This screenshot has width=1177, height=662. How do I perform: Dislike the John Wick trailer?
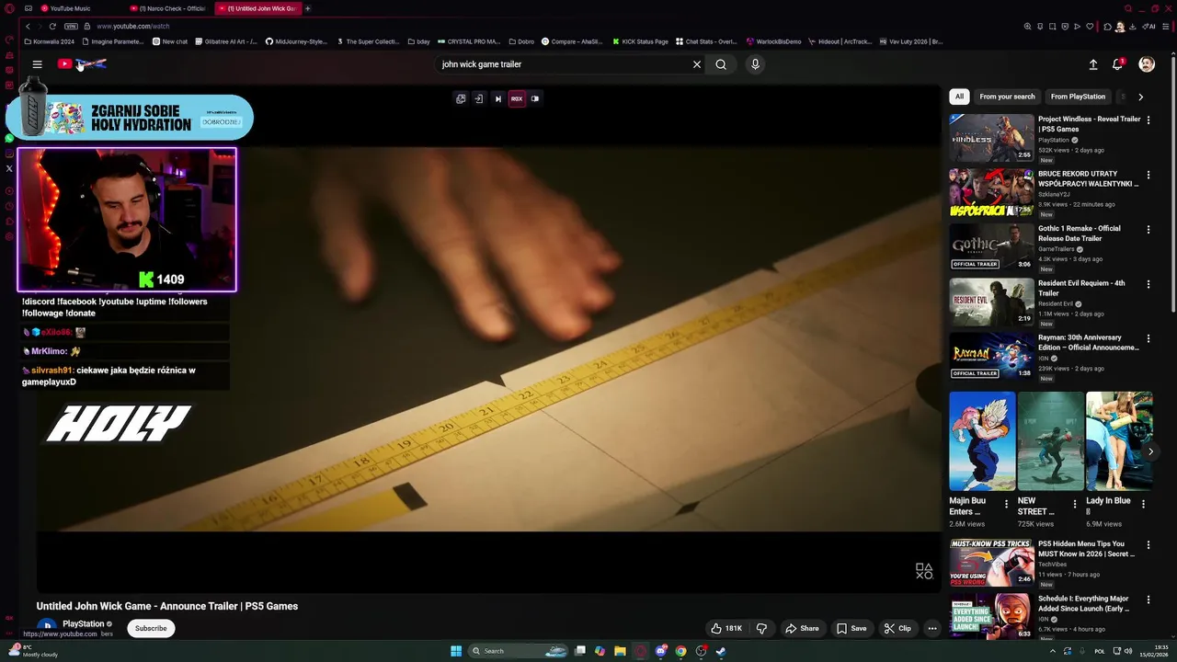tap(761, 629)
